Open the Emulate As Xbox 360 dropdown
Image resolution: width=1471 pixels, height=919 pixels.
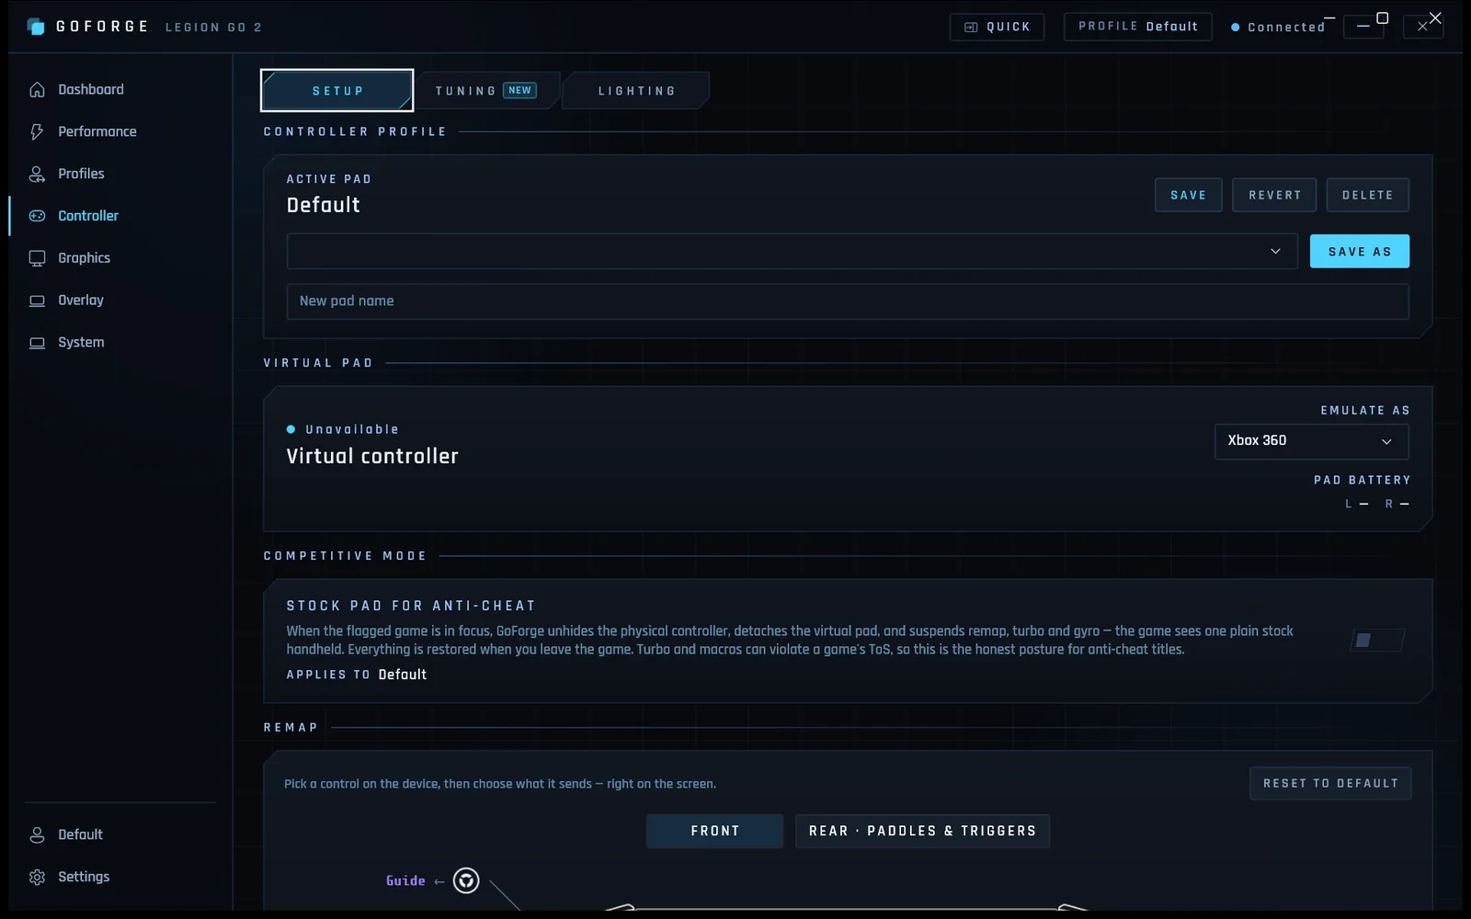(1311, 441)
